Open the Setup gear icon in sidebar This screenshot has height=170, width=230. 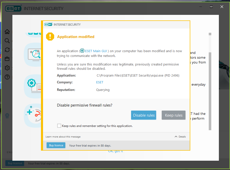click(7, 68)
